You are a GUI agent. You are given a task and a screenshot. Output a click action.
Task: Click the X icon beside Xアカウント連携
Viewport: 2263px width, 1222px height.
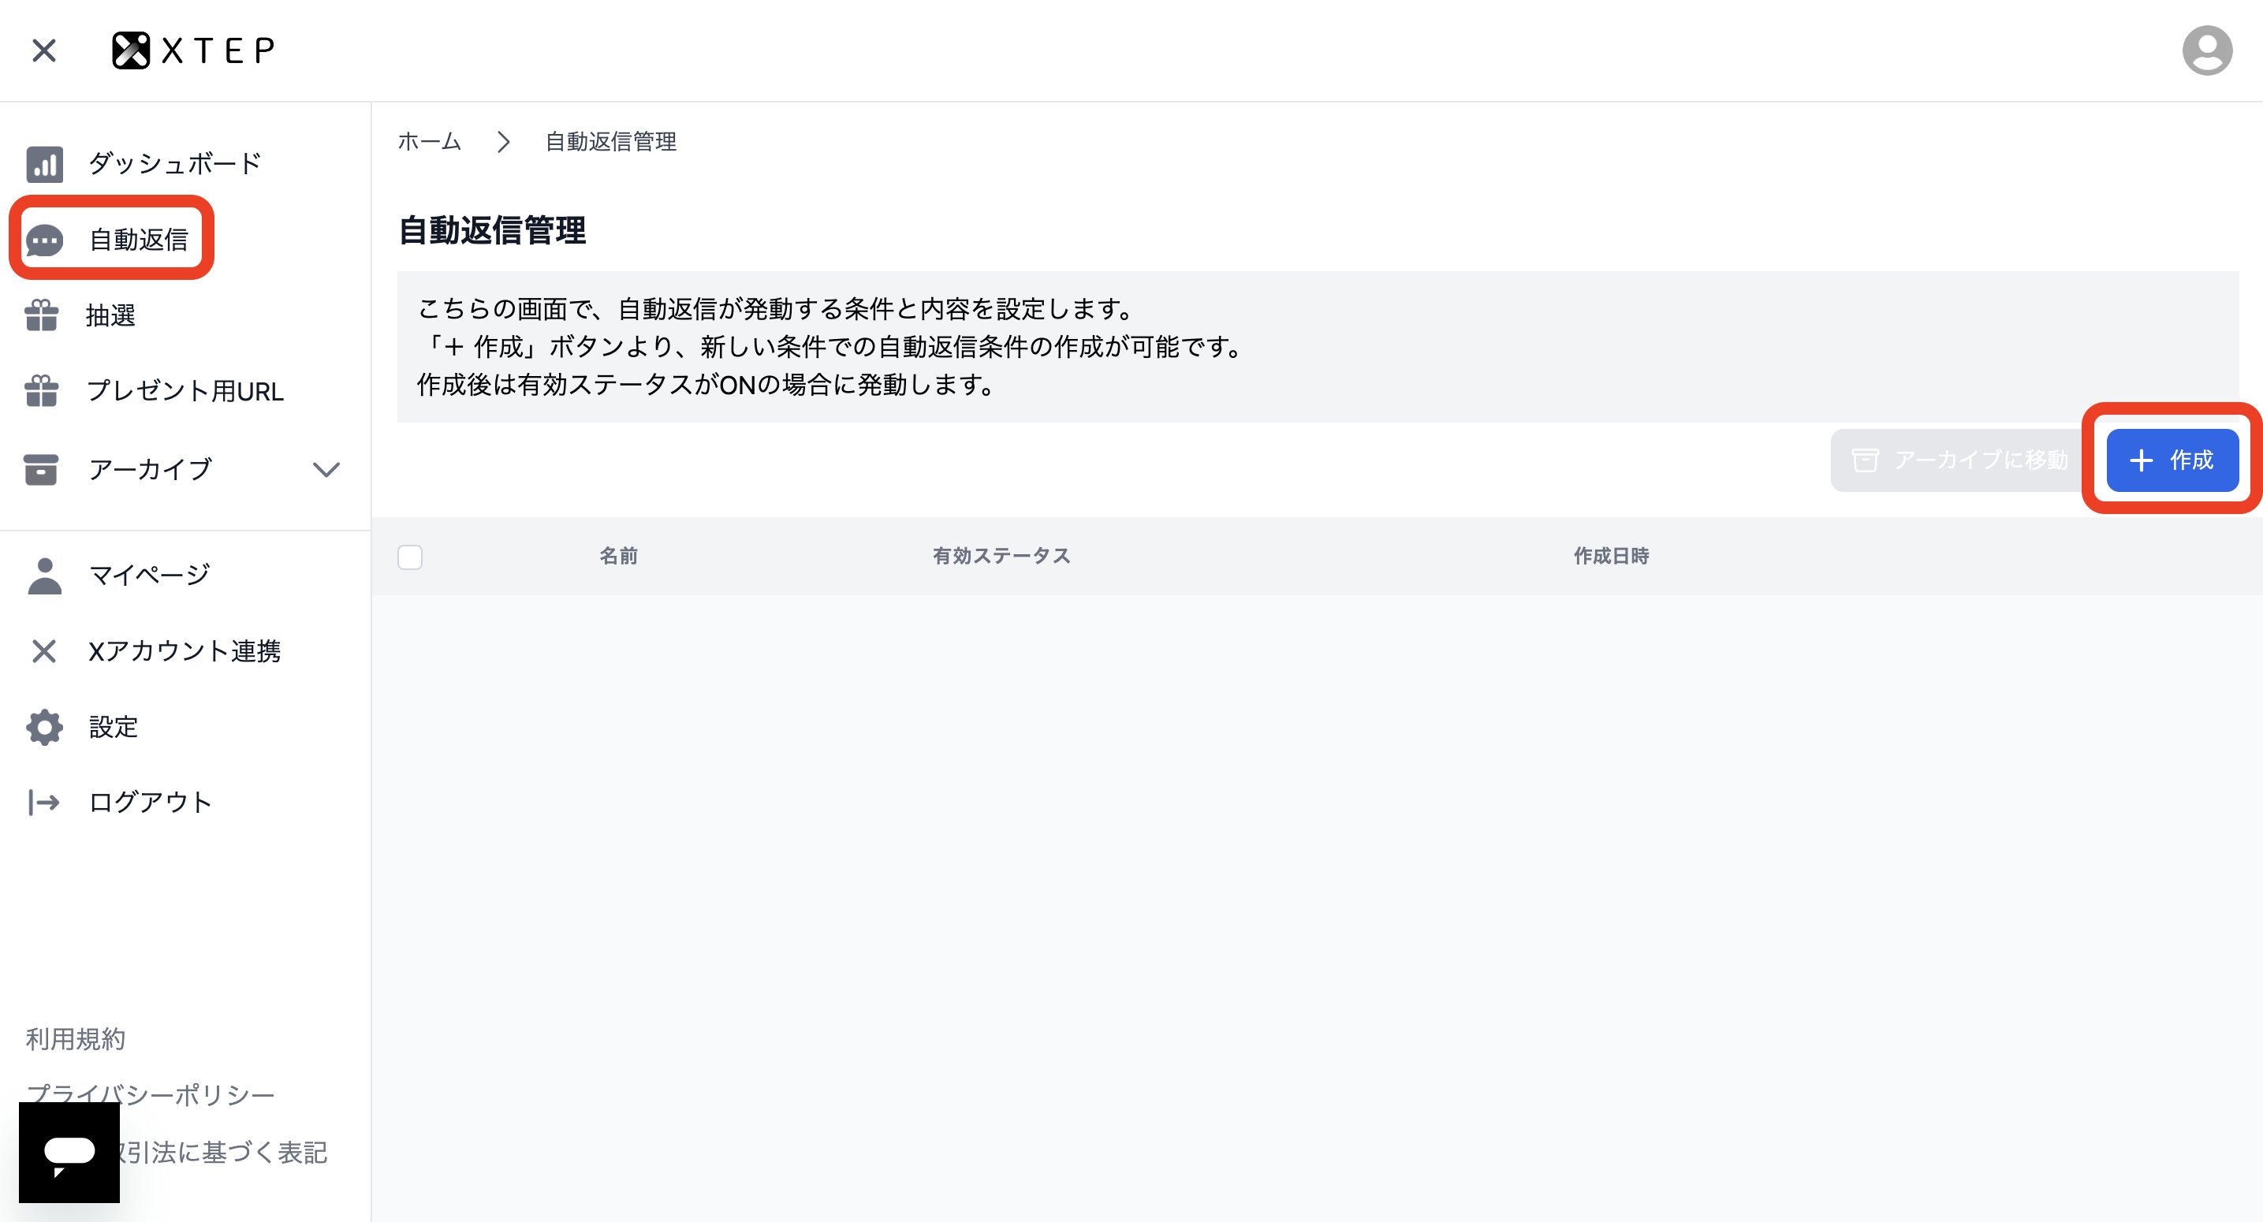pos(44,651)
